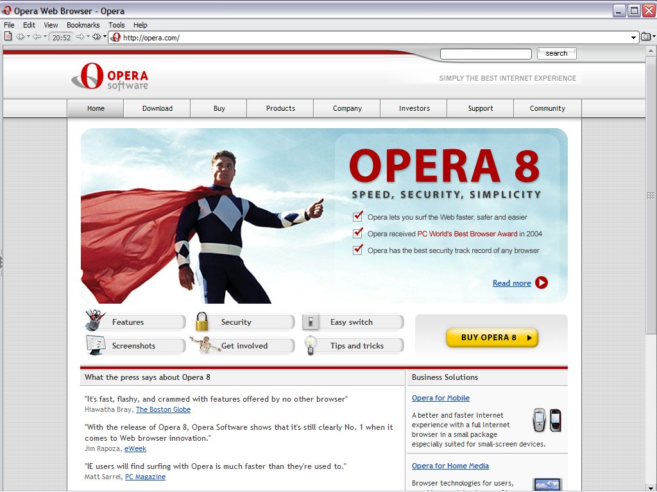The width and height of the screenshot is (657, 492).
Task: Open the fast forward dropdown arrow
Action: point(105,37)
